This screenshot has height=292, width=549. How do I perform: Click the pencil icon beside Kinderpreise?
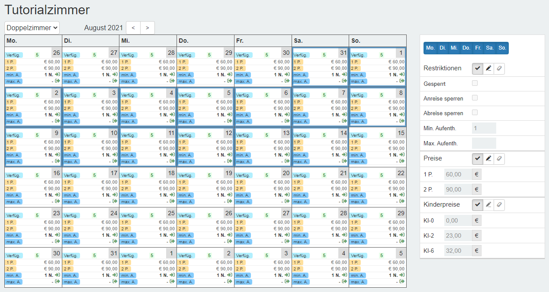point(488,204)
